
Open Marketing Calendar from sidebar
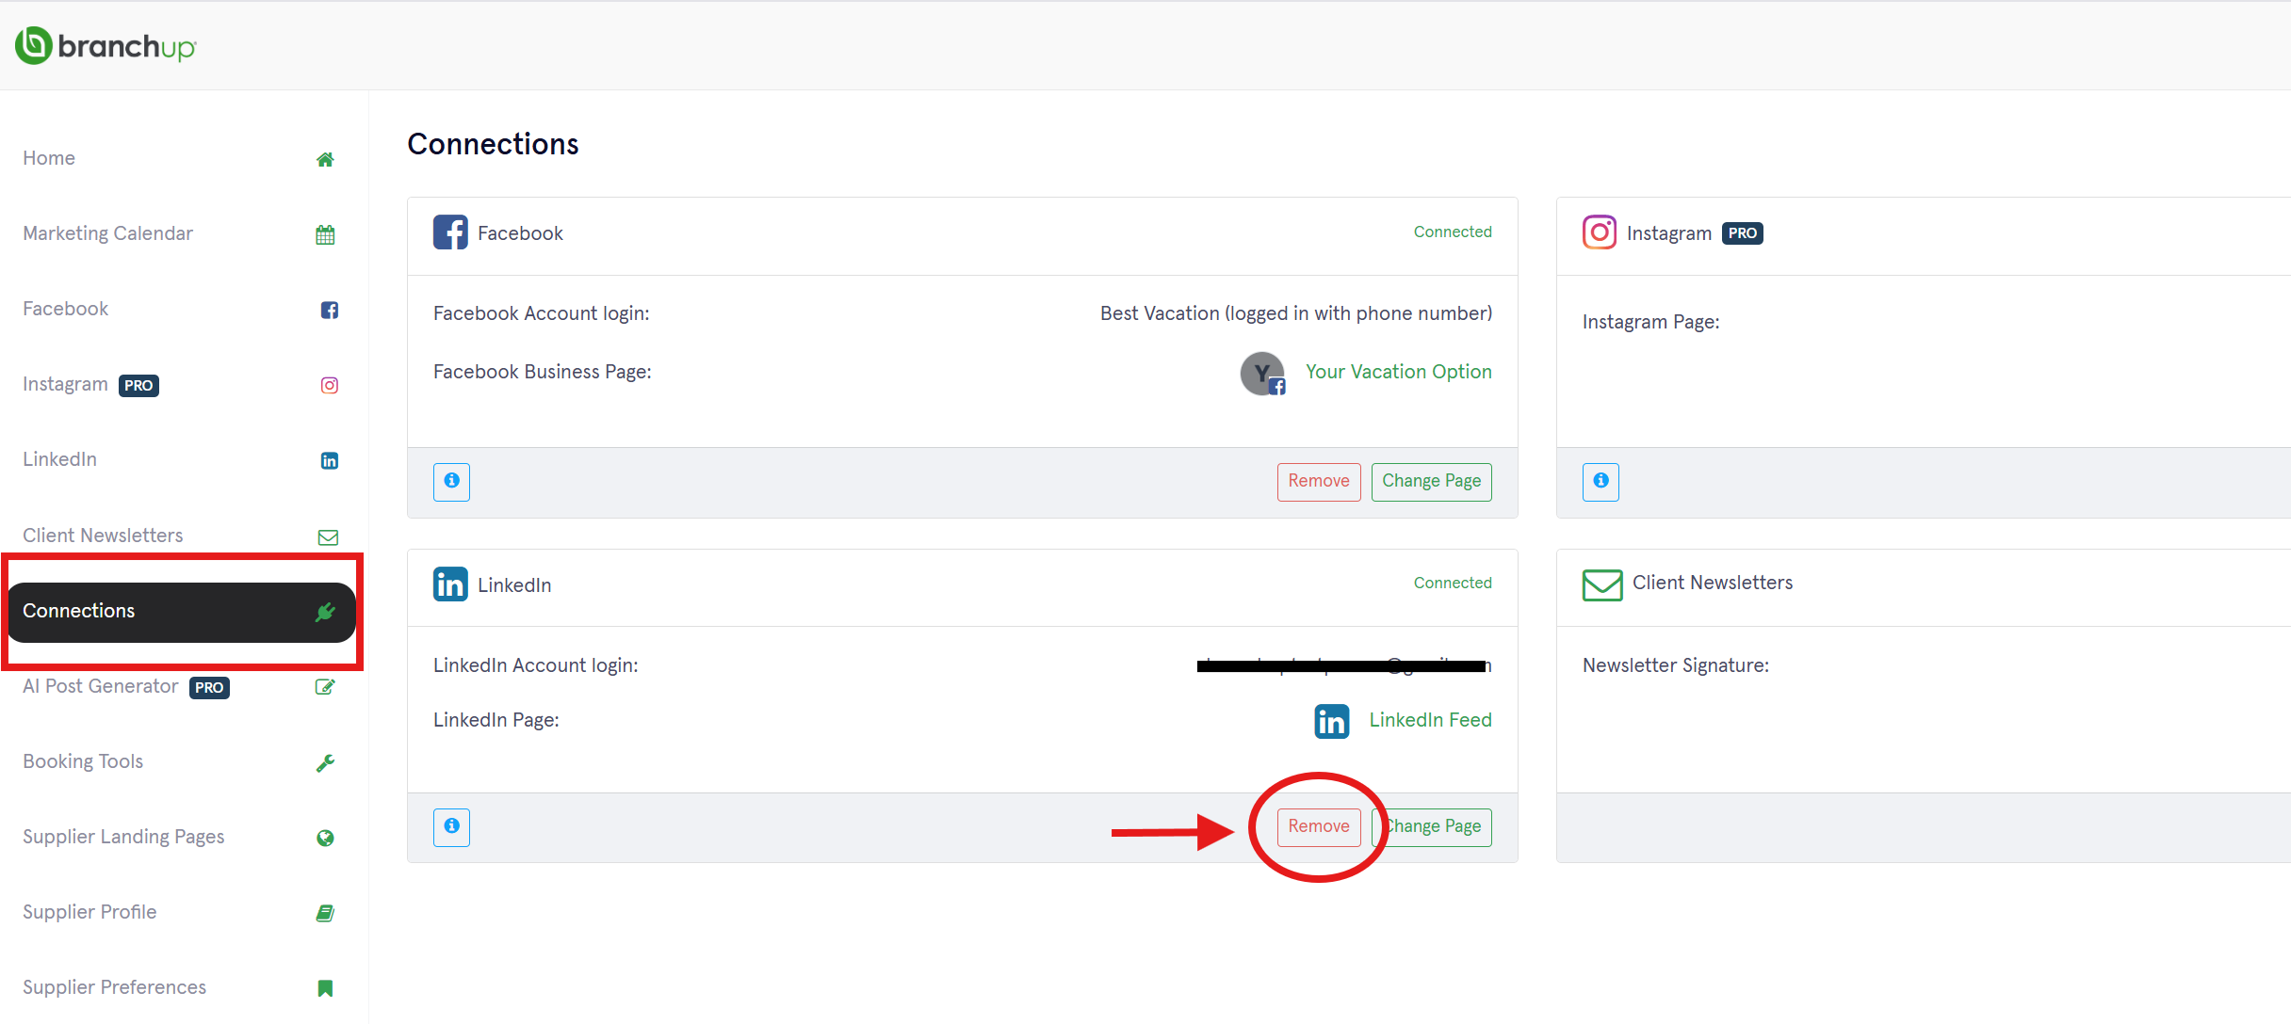[x=107, y=233]
